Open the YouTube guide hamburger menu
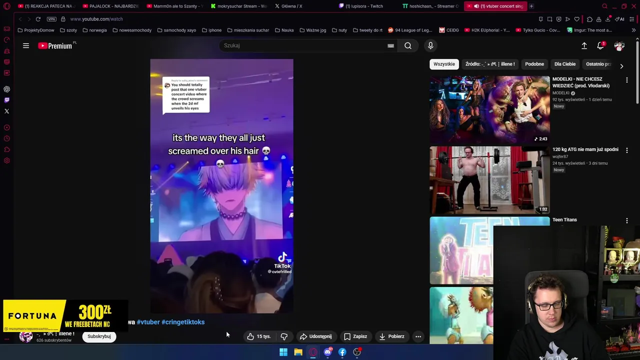640x360 pixels. (26, 45)
